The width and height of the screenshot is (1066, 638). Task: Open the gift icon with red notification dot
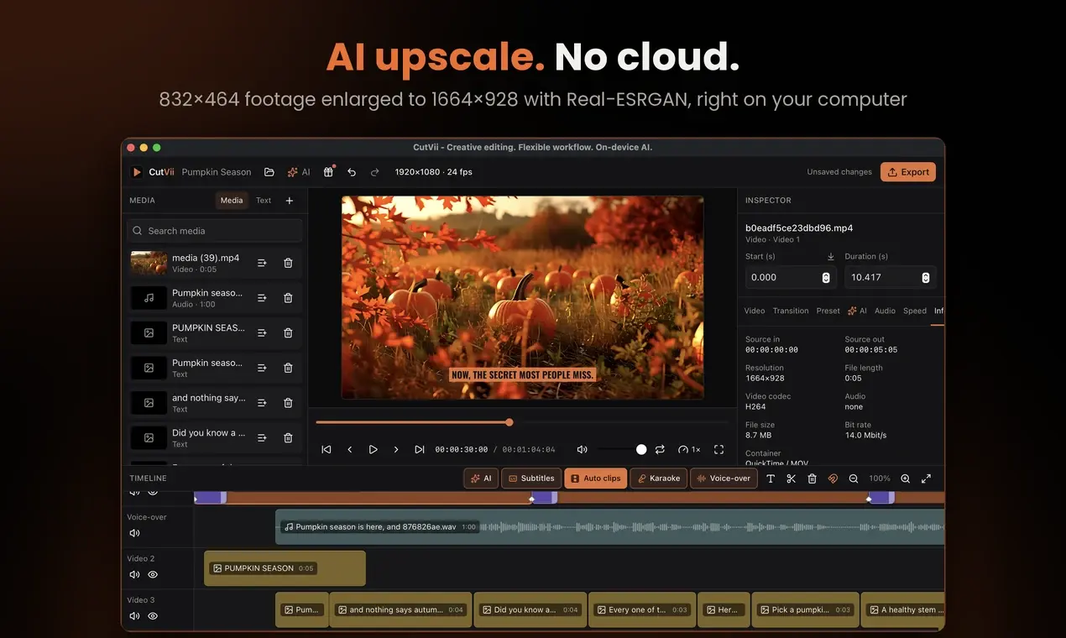328,172
